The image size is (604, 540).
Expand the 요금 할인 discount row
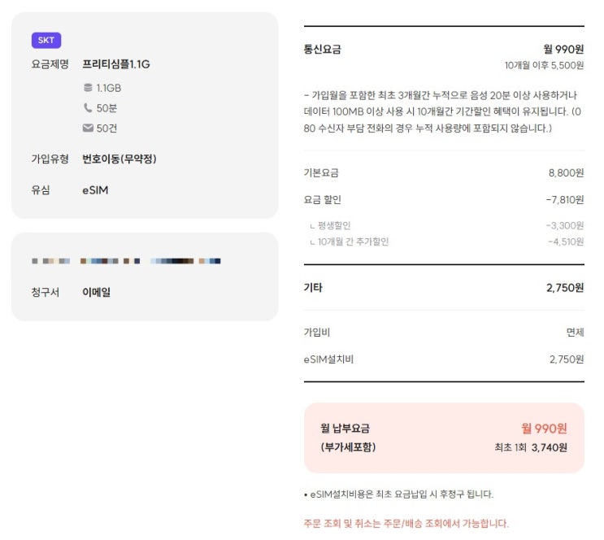tap(443, 200)
